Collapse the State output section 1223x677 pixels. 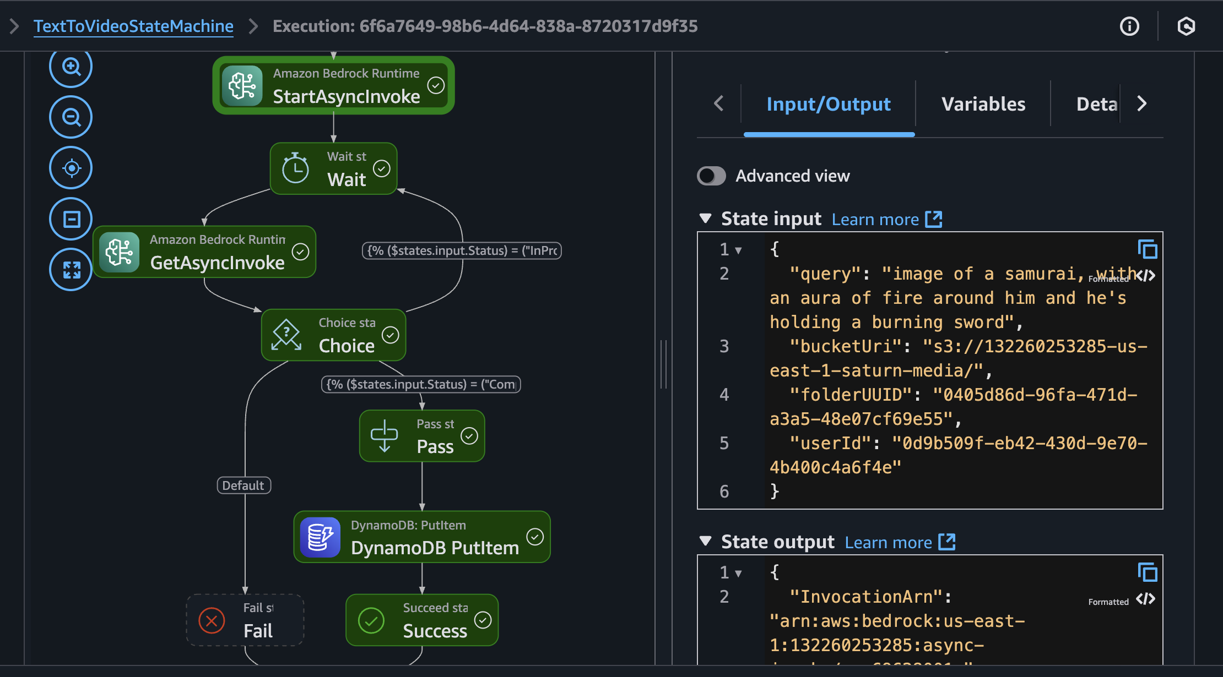[x=705, y=542]
